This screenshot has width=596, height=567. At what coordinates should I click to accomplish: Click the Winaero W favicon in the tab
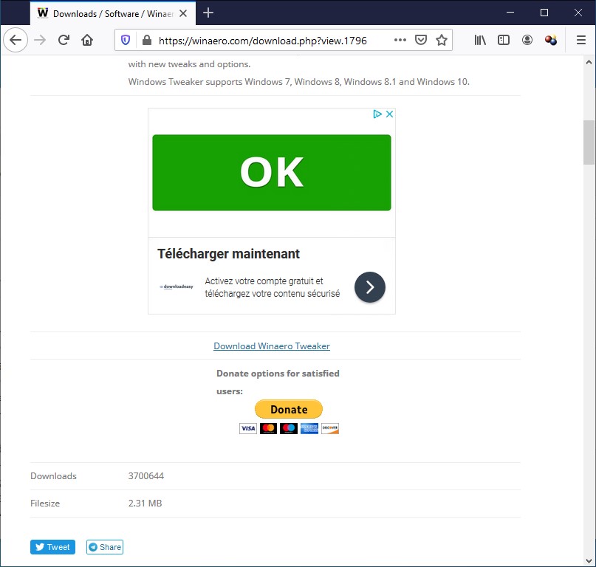coord(43,13)
